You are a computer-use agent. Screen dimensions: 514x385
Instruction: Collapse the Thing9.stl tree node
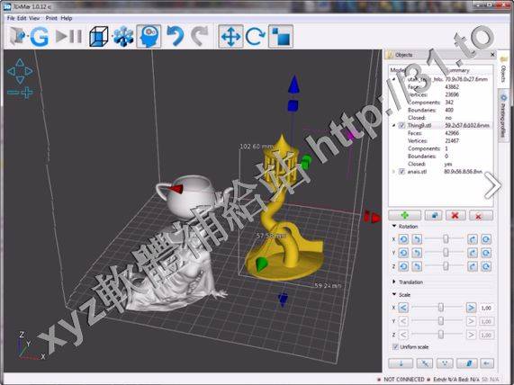[x=394, y=126]
